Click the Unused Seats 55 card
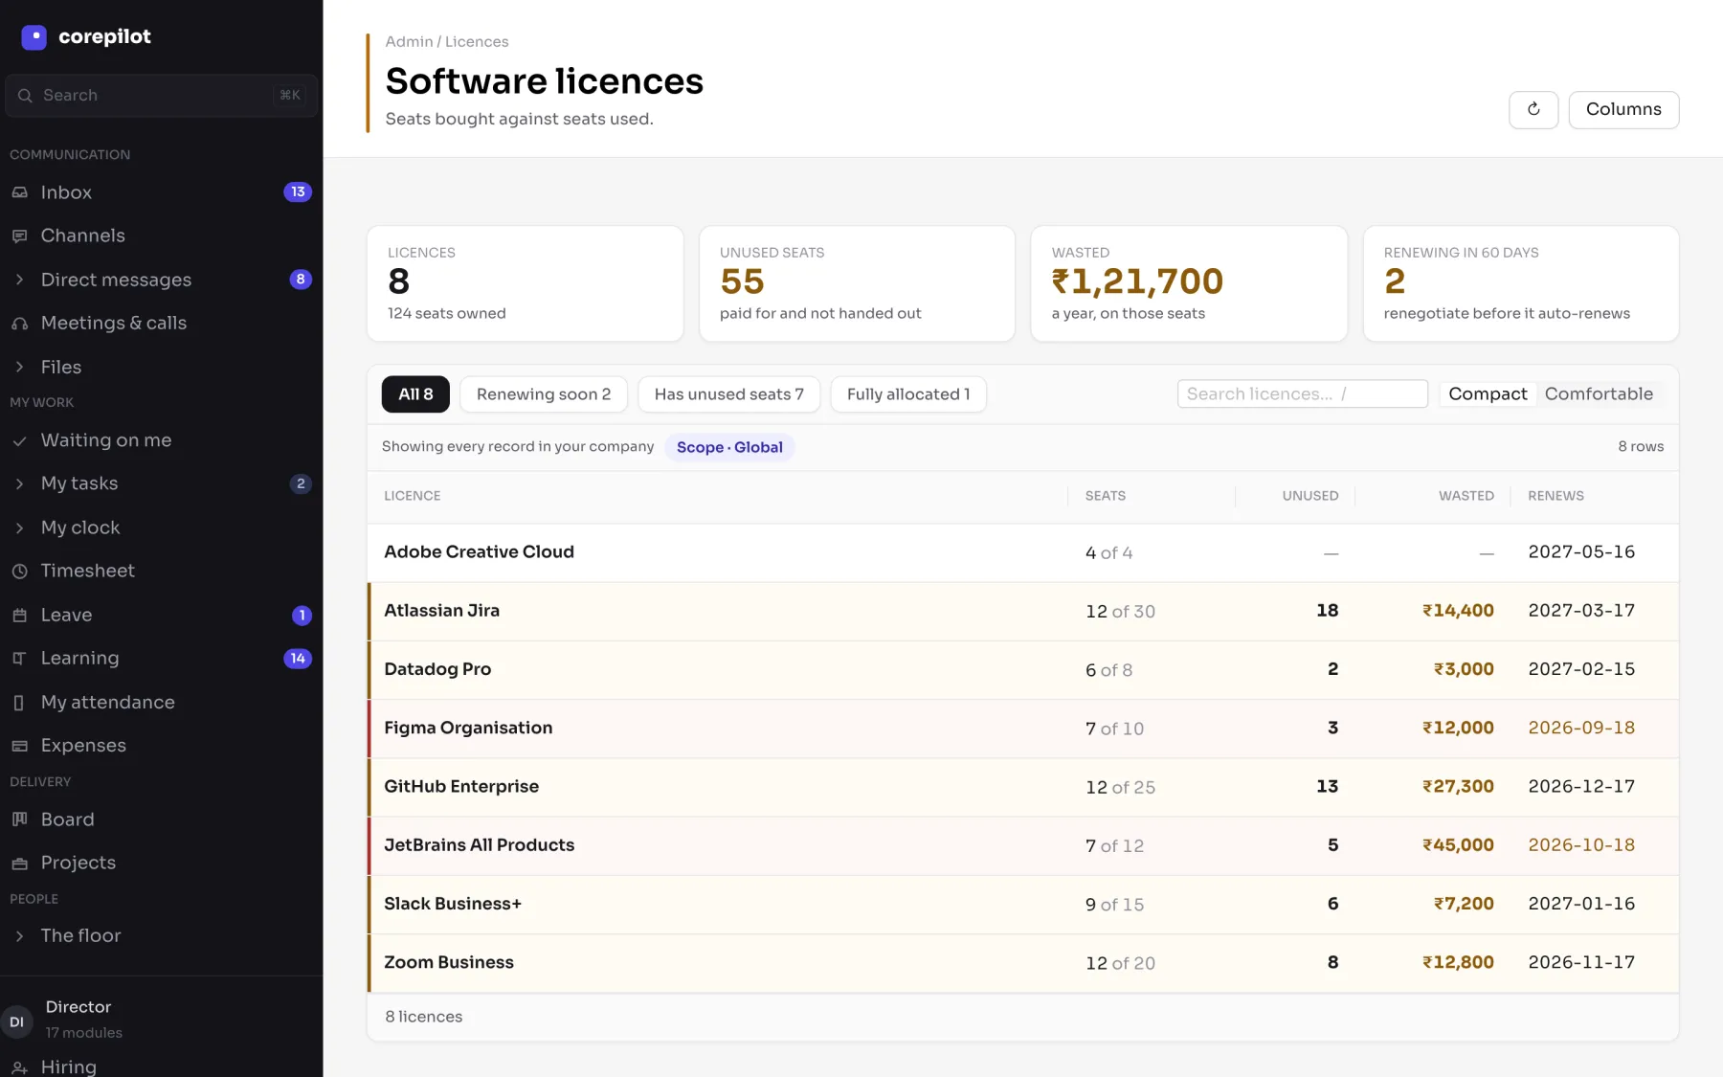 [x=857, y=283]
